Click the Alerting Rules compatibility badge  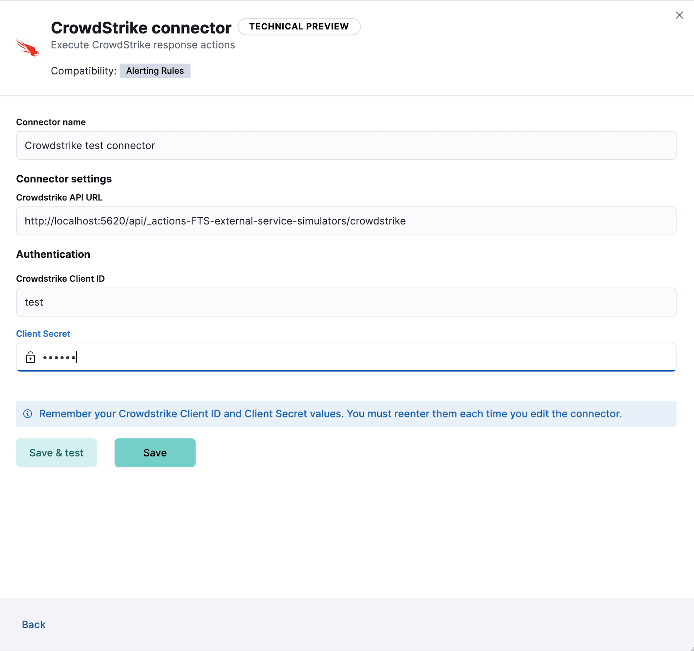pyautogui.click(x=155, y=71)
